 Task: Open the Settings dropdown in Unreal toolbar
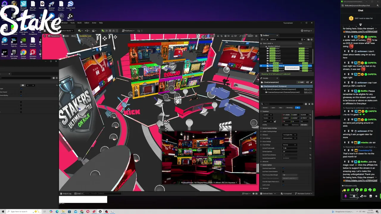click(307, 31)
